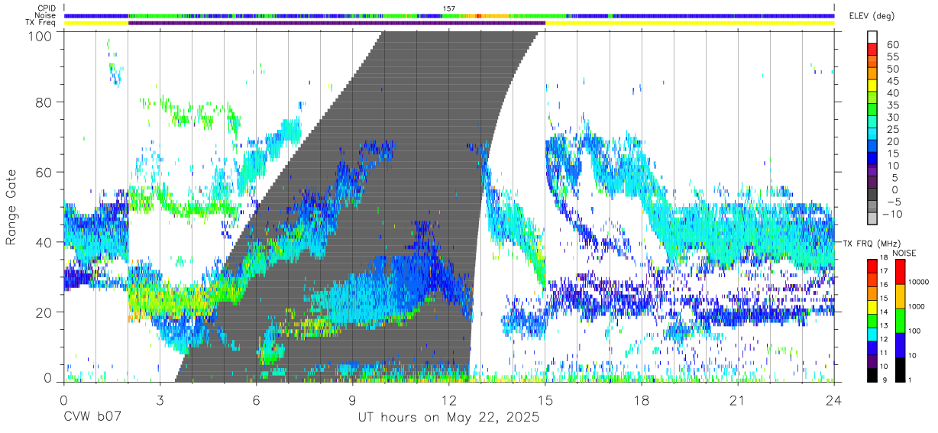Click the 'TX FRQ (MHz)' label
The height and width of the screenshot is (433, 938).
(870, 243)
